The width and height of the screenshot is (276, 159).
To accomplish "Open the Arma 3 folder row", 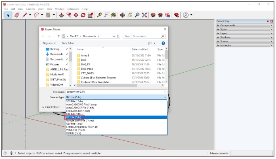I will [85, 56].
